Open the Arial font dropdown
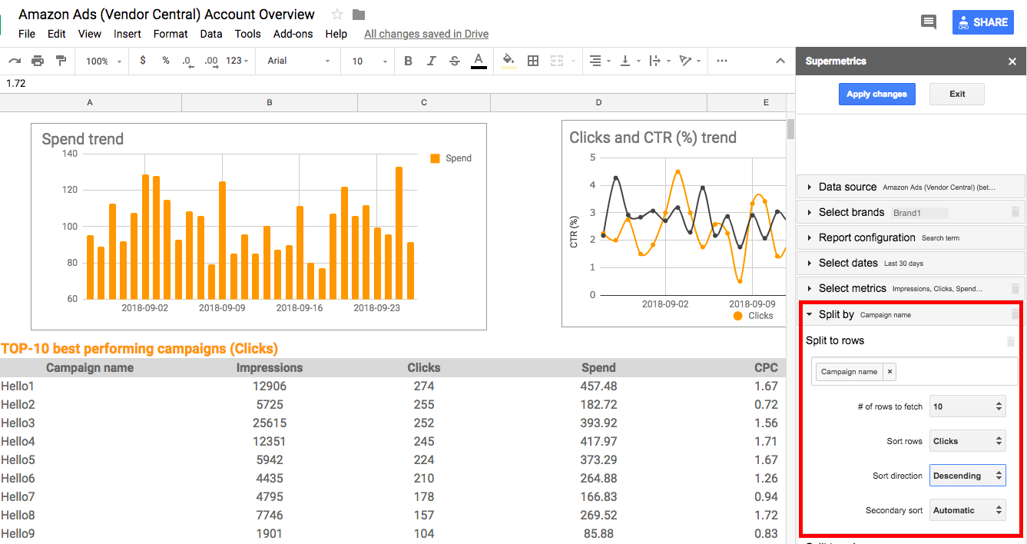This screenshot has height=544, width=1027. click(x=298, y=61)
